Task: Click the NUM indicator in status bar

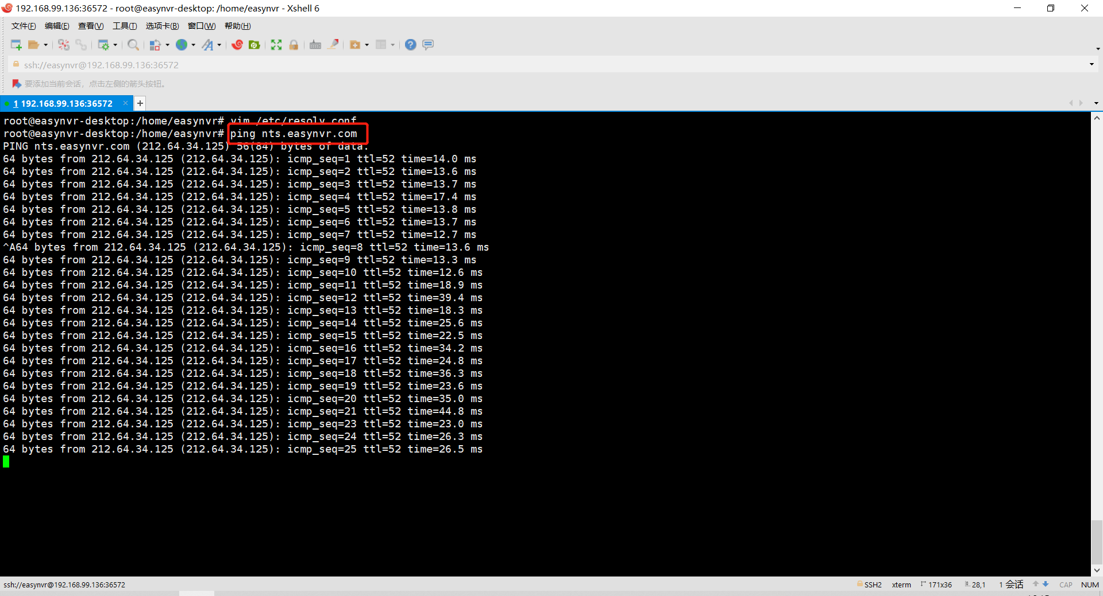Action: [x=1090, y=585]
